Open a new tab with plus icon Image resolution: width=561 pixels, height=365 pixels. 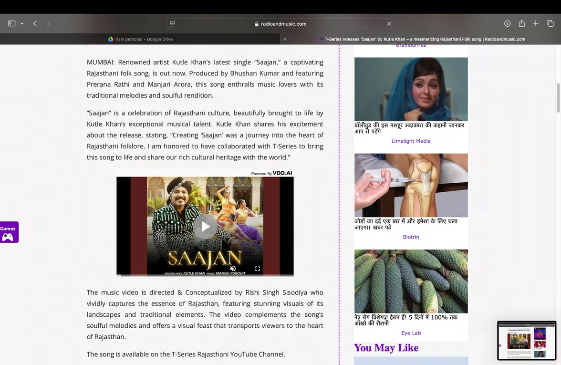[x=536, y=24]
